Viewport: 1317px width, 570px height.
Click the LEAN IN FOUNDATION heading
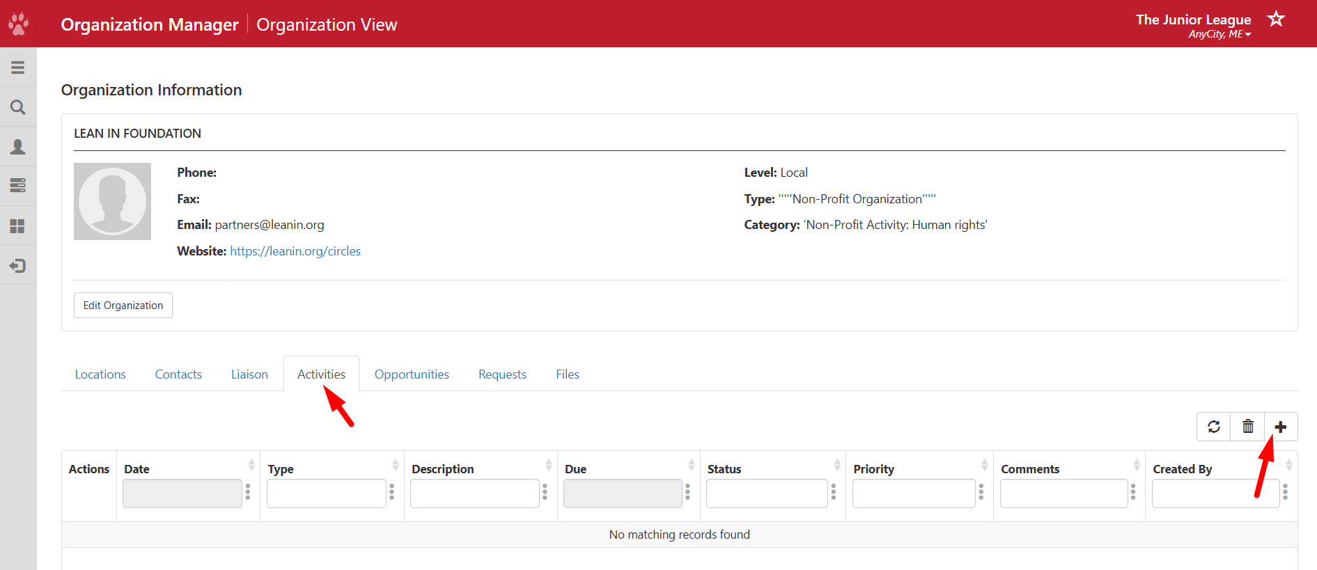click(x=137, y=134)
